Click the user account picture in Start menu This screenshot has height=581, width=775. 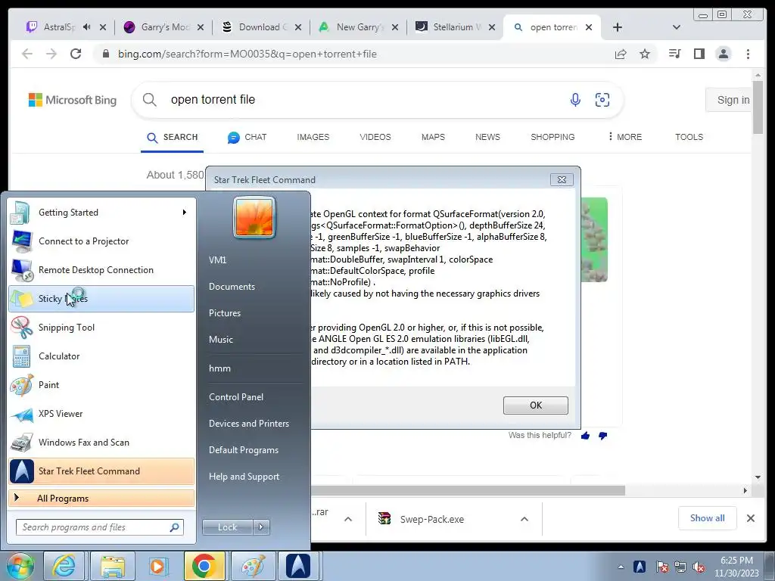pos(254,217)
